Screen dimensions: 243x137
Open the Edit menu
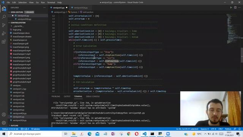[x=14, y=3]
